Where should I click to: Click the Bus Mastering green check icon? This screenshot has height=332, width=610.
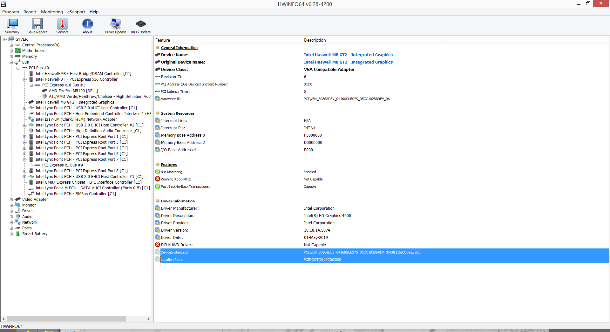157,172
